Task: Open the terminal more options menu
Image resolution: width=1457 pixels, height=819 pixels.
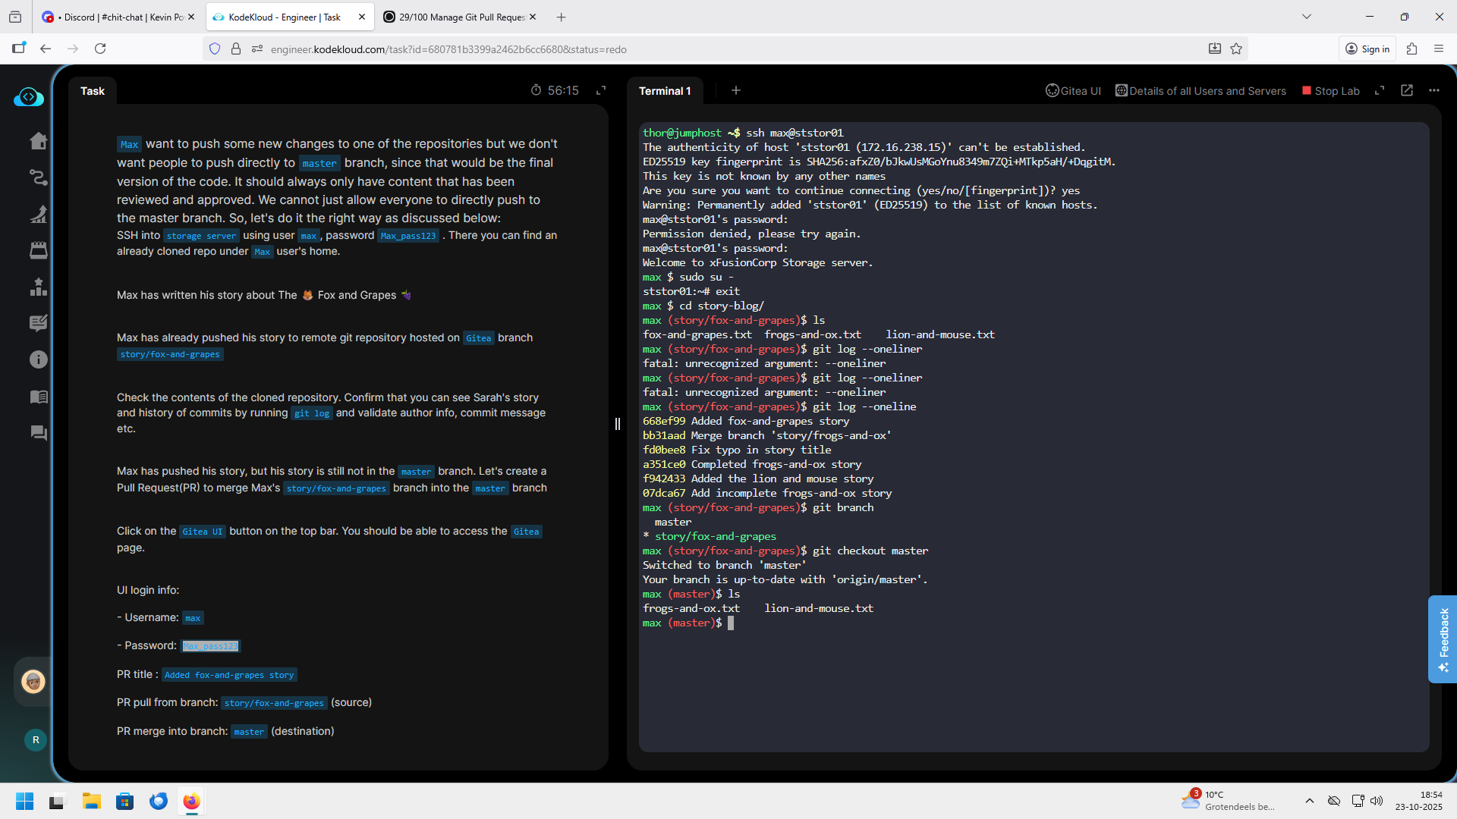Action: click(x=1433, y=91)
